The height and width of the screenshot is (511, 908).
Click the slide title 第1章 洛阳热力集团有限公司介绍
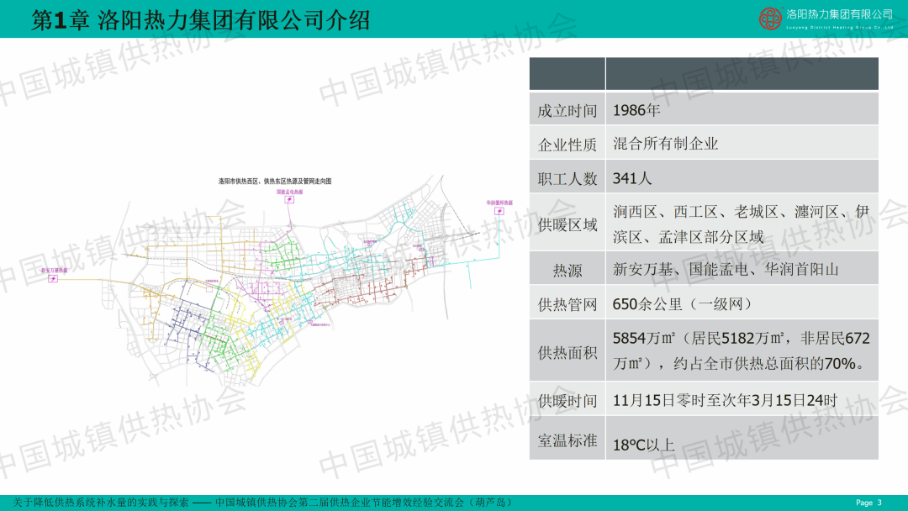click(x=200, y=20)
